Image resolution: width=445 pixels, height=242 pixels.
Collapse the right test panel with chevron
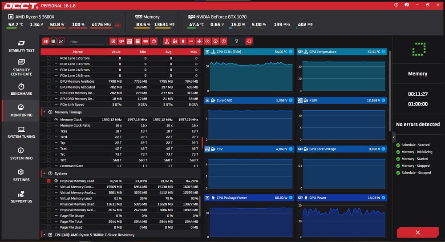[394, 137]
